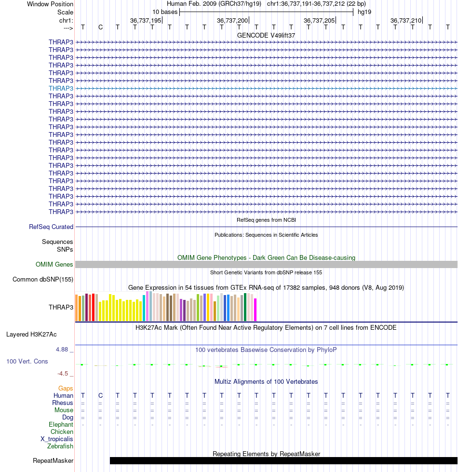Open the RefSeq Curated track label
This screenshot has height=472, width=458.
tap(51, 227)
